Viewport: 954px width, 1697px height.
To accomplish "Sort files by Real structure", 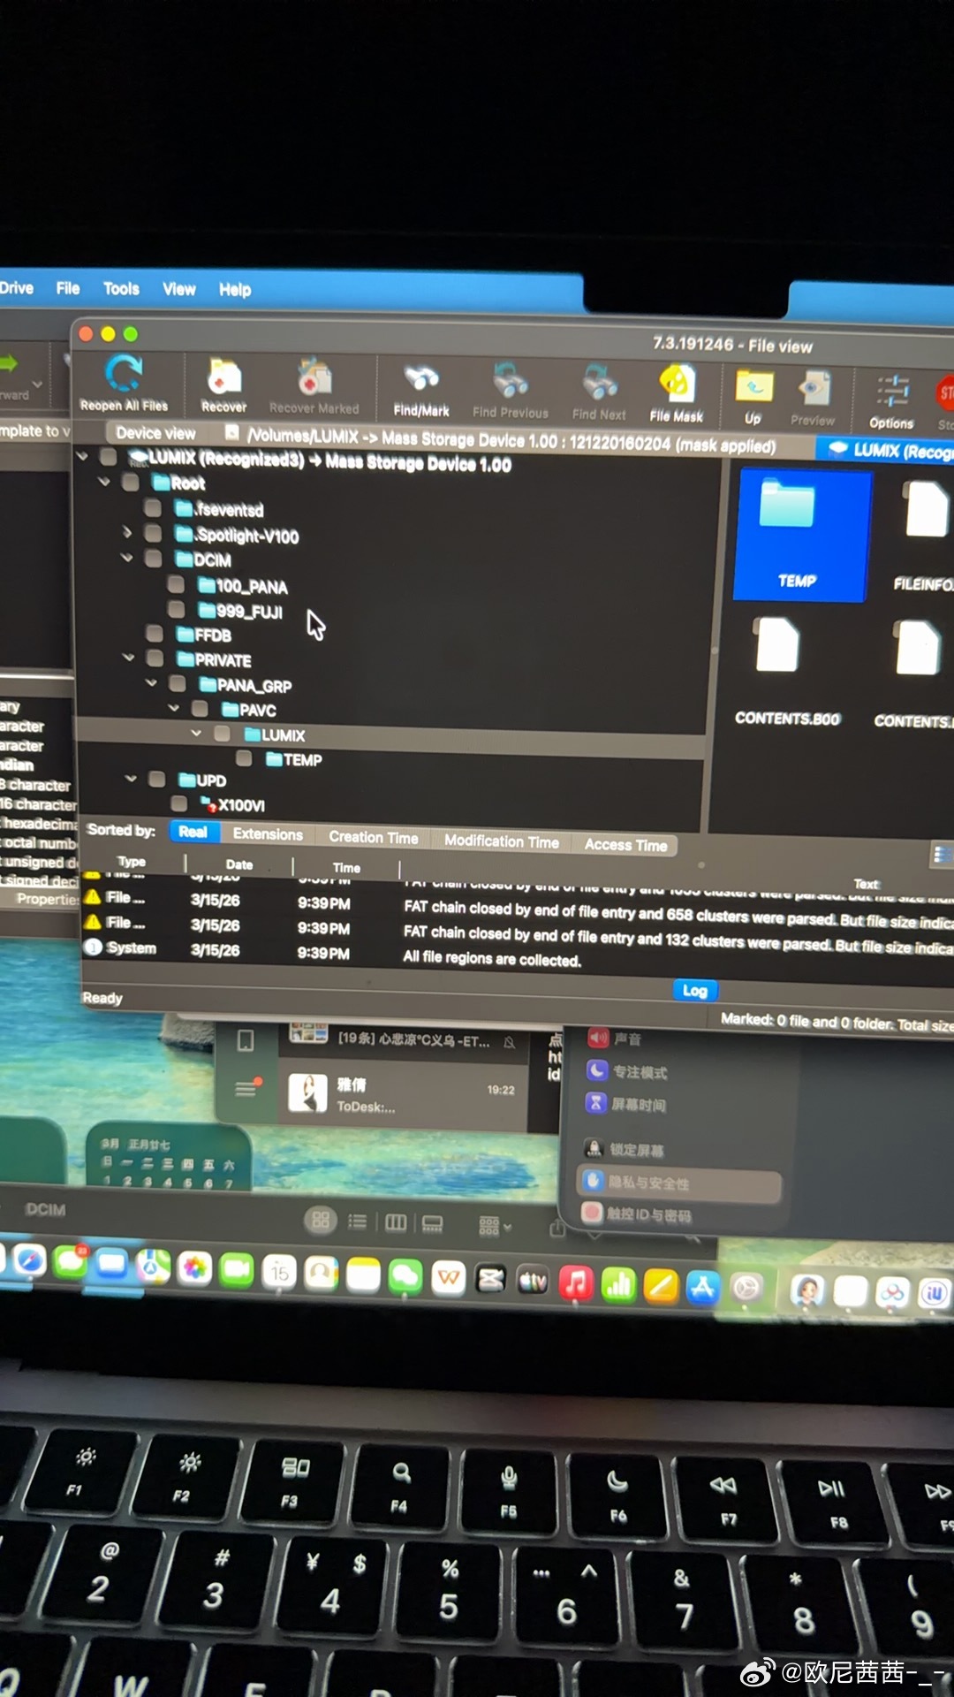I will (x=193, y=832).
